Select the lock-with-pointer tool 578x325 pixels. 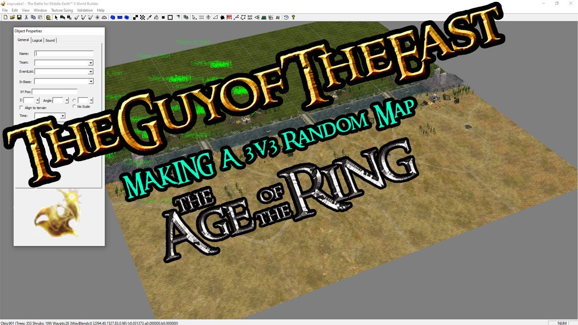click(62, 18)
